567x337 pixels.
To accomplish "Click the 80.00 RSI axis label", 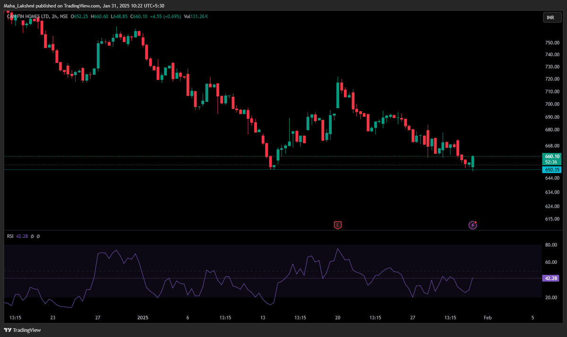I will click(551, 245).
